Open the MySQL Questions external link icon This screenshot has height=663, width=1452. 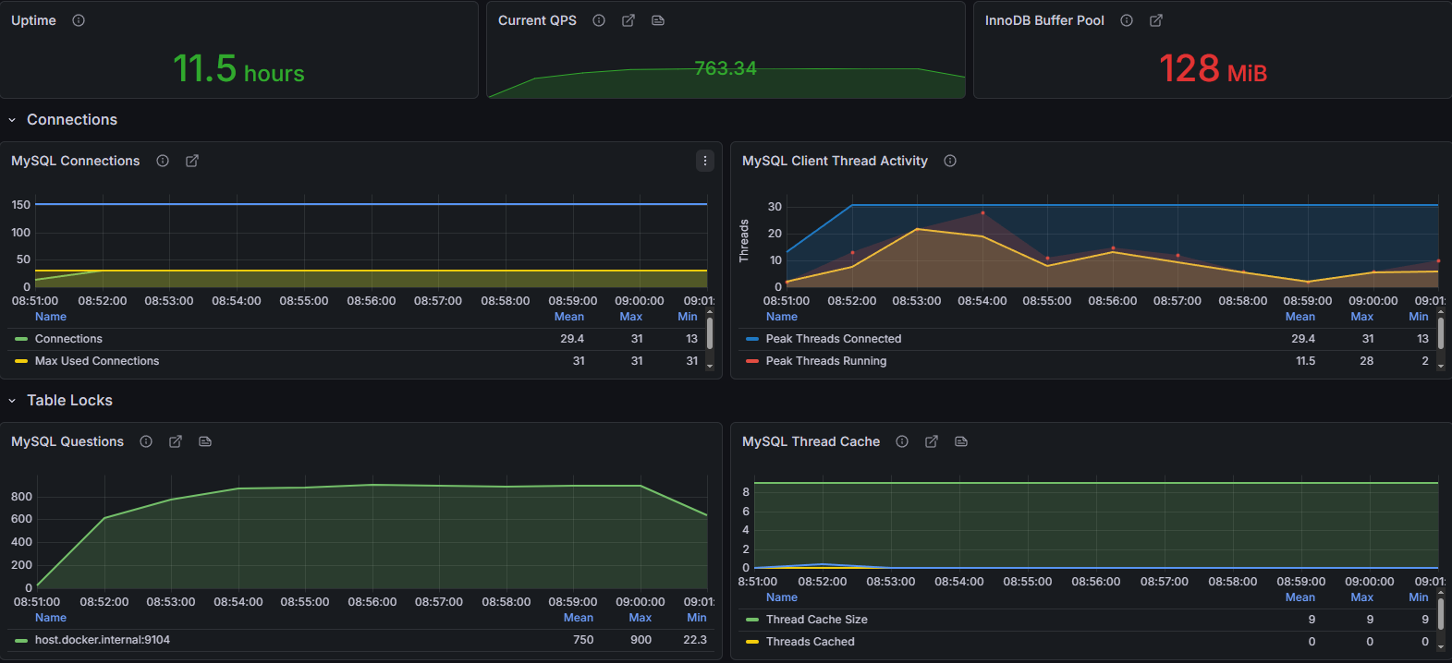176,441
